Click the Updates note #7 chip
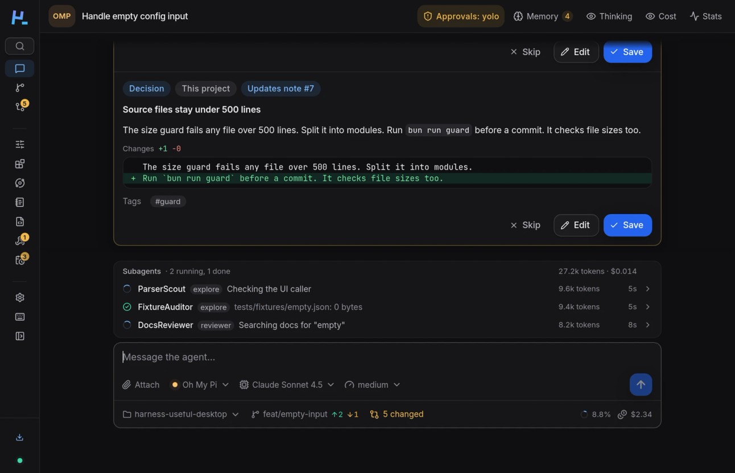 point(280,89)
